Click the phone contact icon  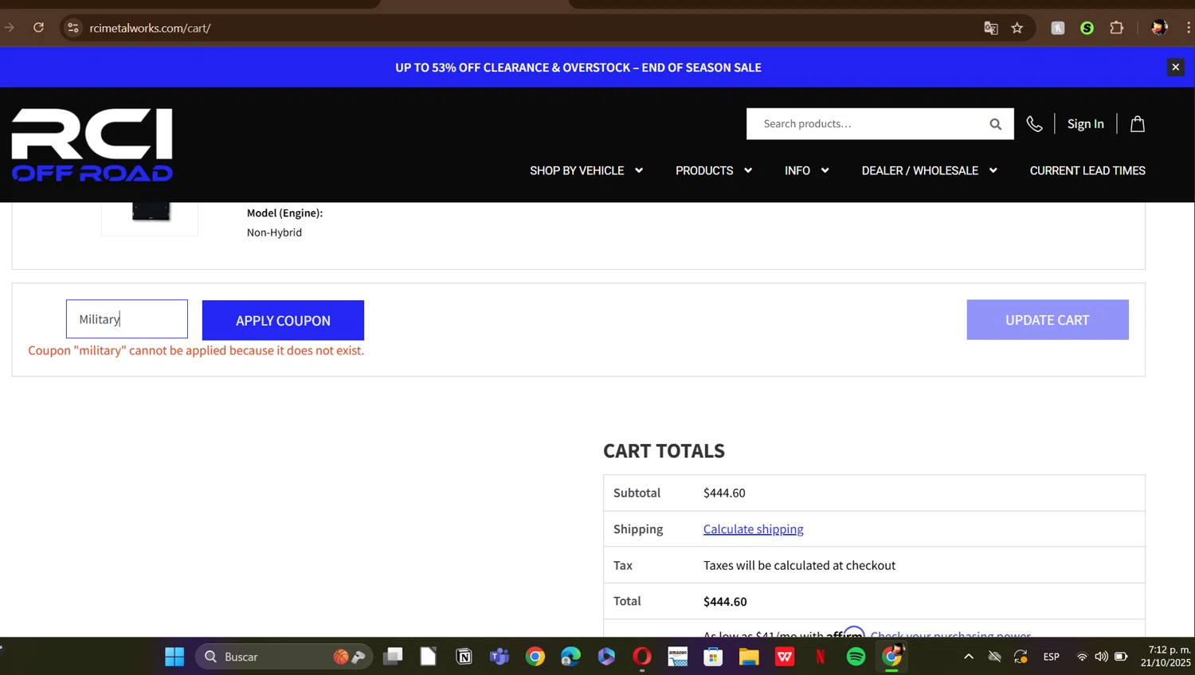point(1034,123)
